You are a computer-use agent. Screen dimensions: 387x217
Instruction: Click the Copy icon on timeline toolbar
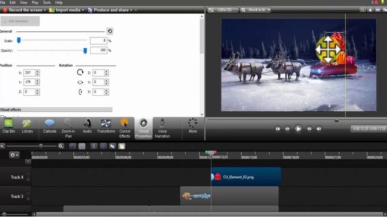pyautogui.click(x=112, y=146)
